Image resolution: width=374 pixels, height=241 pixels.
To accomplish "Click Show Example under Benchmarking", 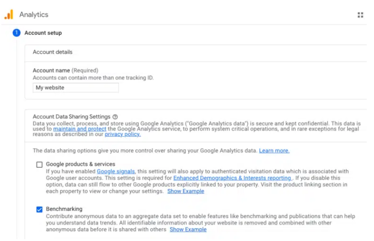I will tap(188, 230).
